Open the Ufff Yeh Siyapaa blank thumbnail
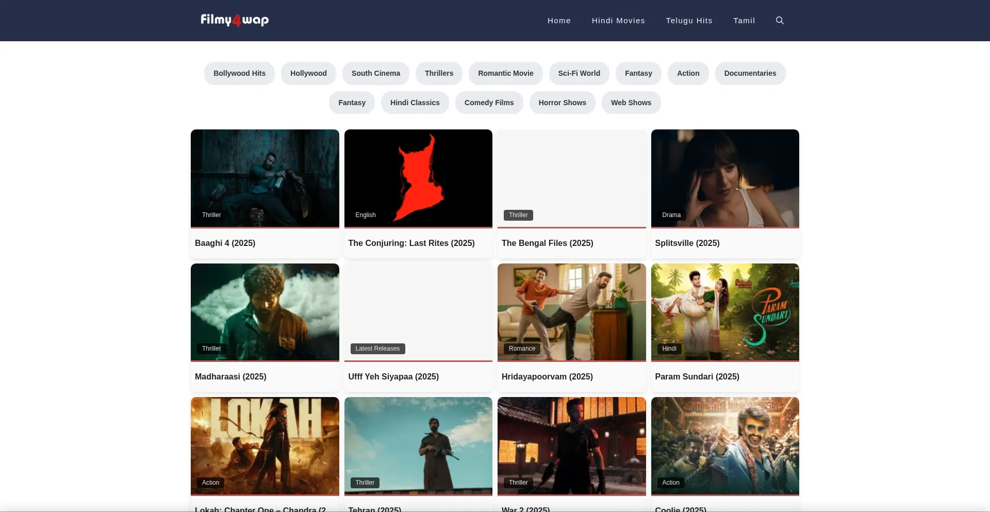 [418, 312]
